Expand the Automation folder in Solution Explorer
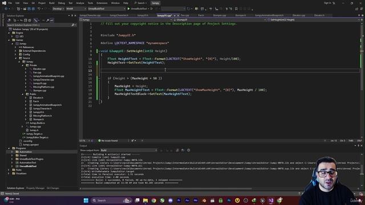365x205 pixels. click(12, 152)
